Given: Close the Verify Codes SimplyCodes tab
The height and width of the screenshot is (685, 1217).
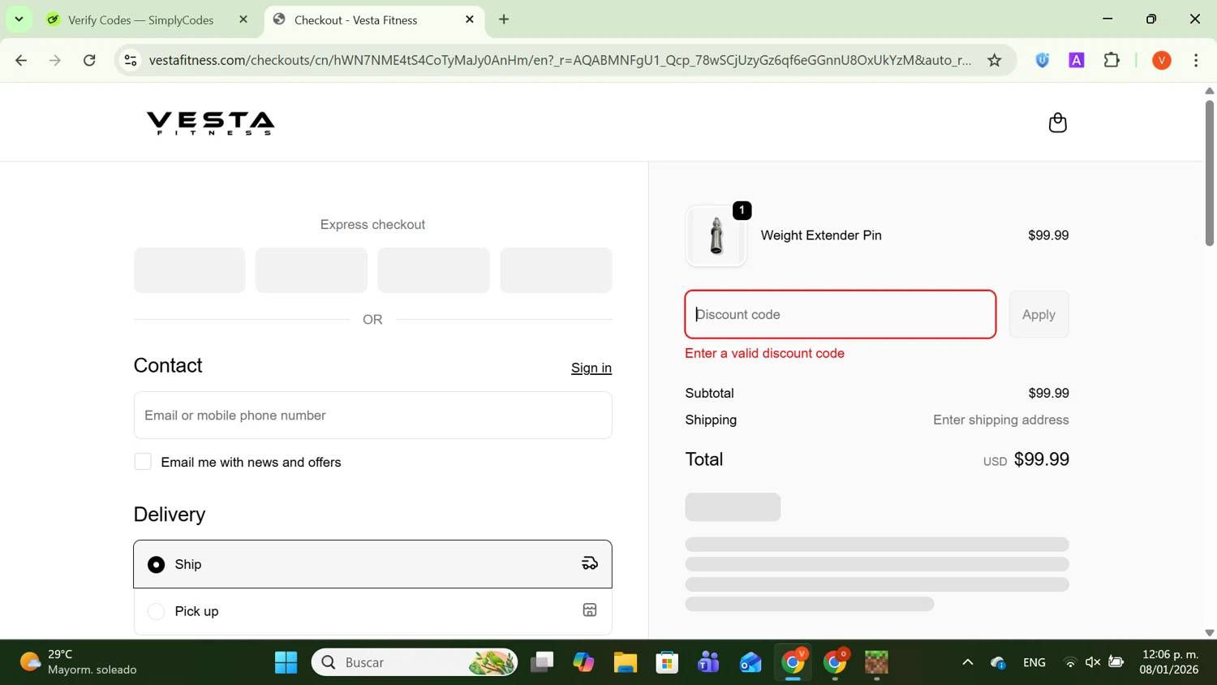Looking at the screenshot, I should point(243,19).
